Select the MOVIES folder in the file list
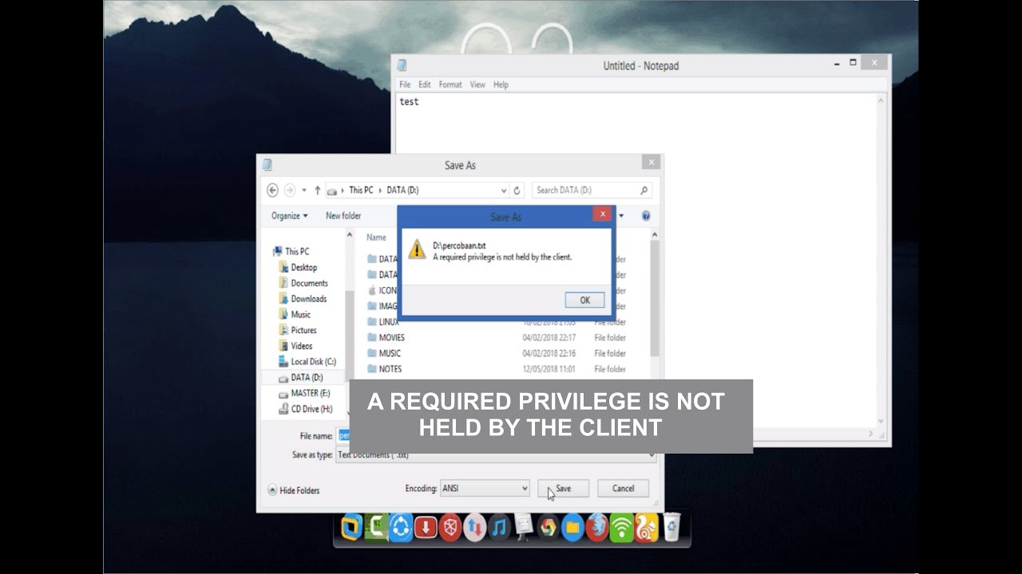1022x574 pixels. [x=393, y=337]
